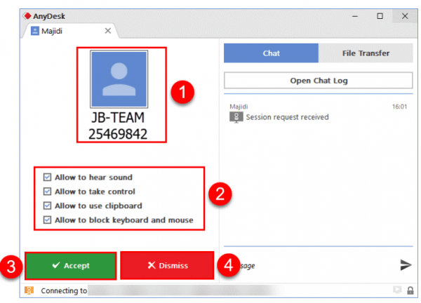Accept the incoming session request
The height and width of the screenshot is (303, 421).
coord(71,266)
